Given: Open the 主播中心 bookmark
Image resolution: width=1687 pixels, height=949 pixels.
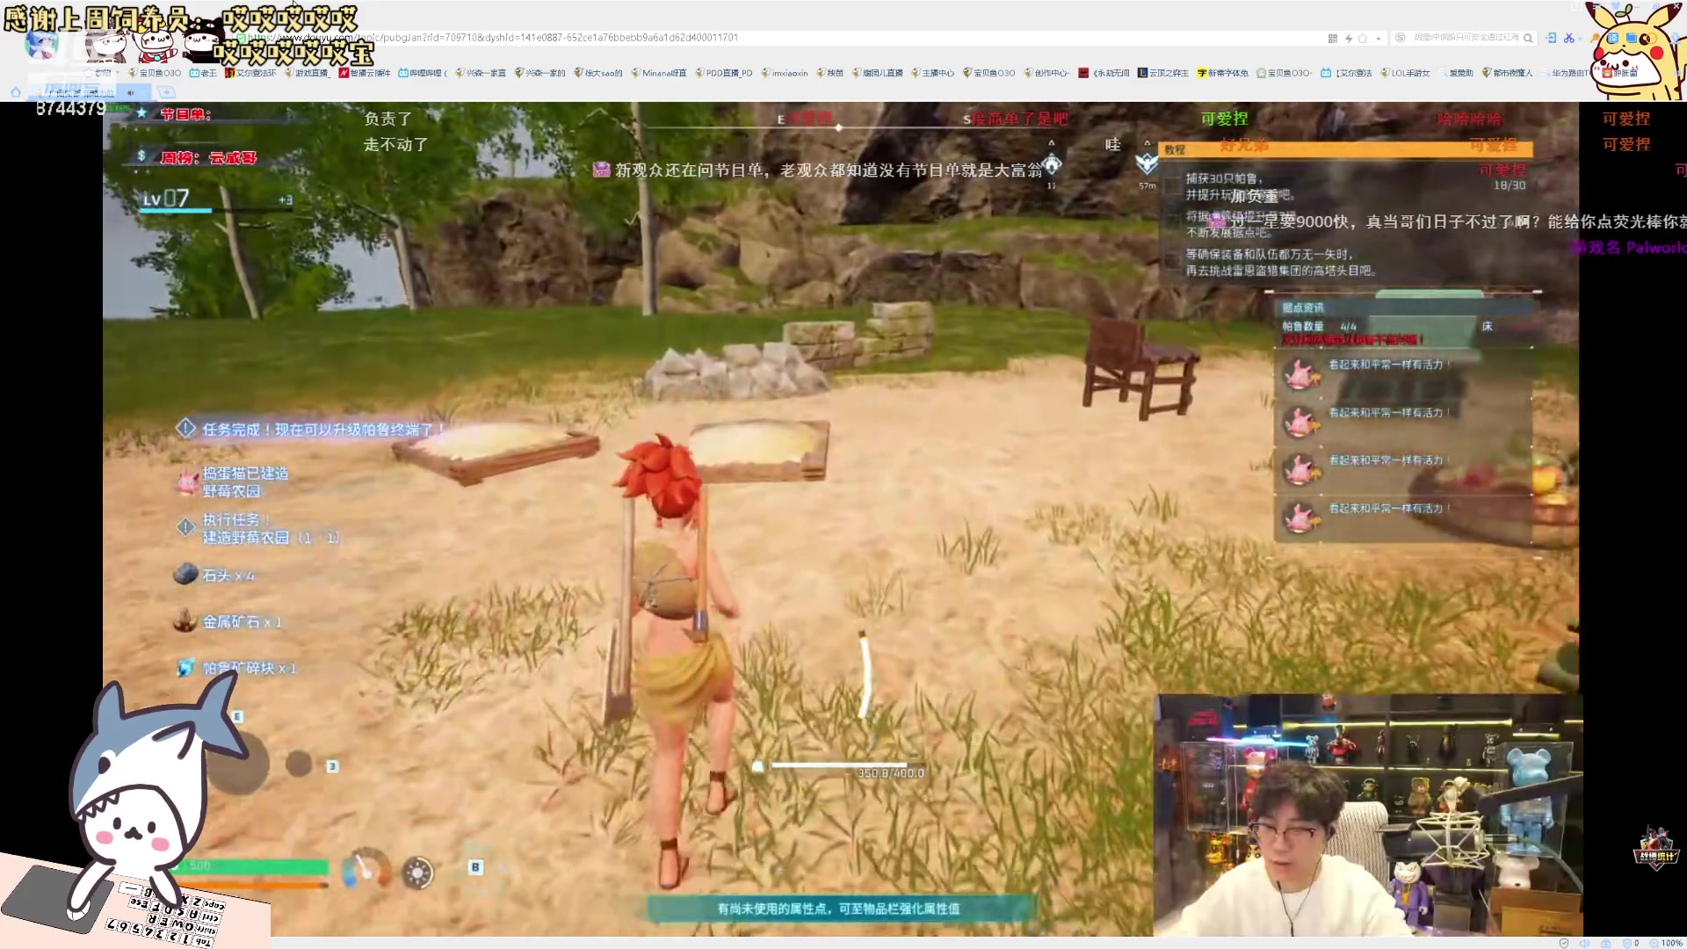Looking at the screenshot, I should [933, 73].
